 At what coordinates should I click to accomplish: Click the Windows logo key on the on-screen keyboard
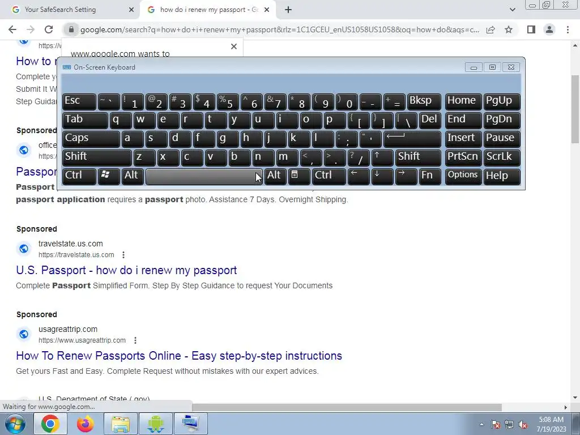109,176
